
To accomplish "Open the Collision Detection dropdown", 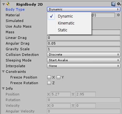I will tap(84, 55).
